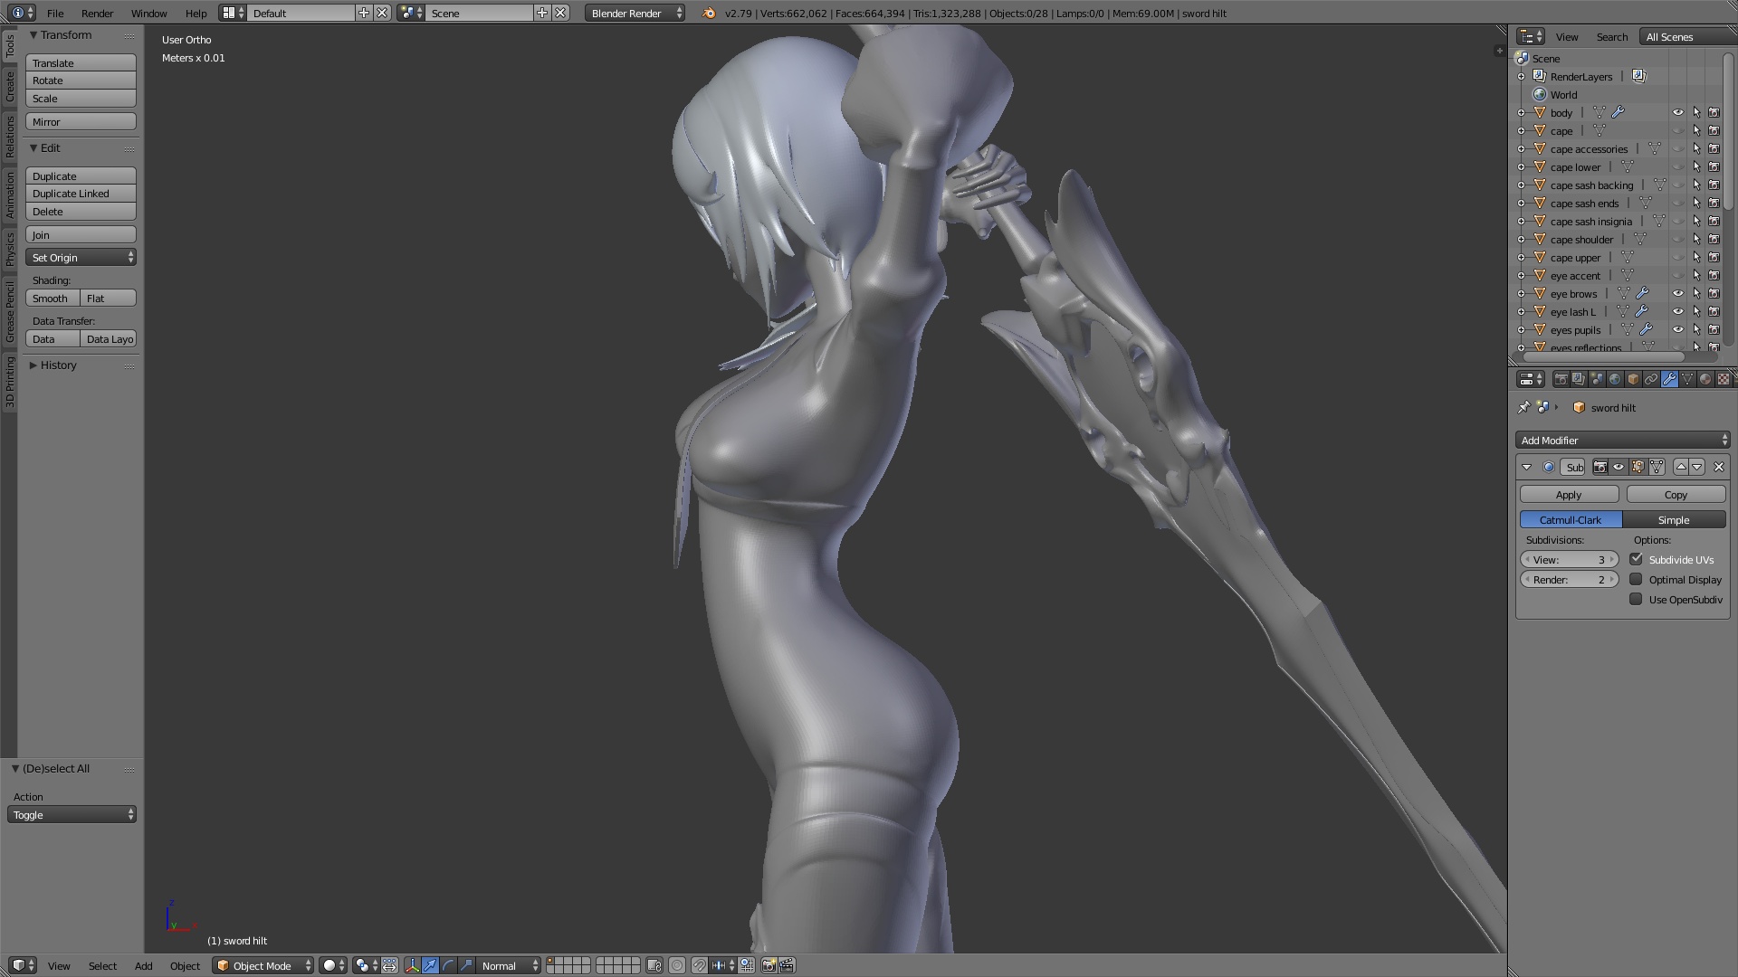Select the scale manipulator icon
This screenshot has width=1738, height=977.
click(x=466, y=965)
